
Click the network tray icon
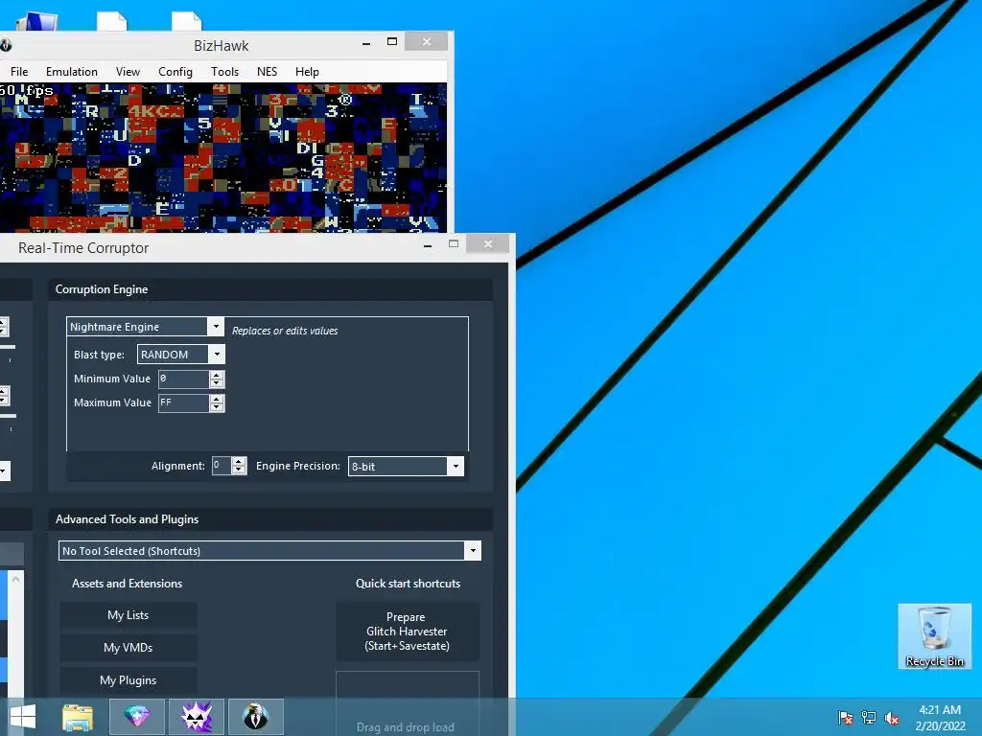[869, 717]
